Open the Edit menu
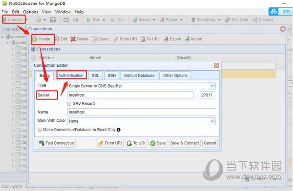 (16, 12)
